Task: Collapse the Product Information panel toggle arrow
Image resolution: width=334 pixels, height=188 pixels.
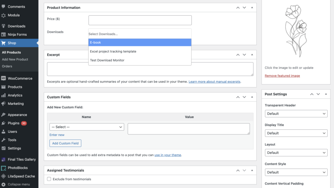Action: [x=252, y=7]
